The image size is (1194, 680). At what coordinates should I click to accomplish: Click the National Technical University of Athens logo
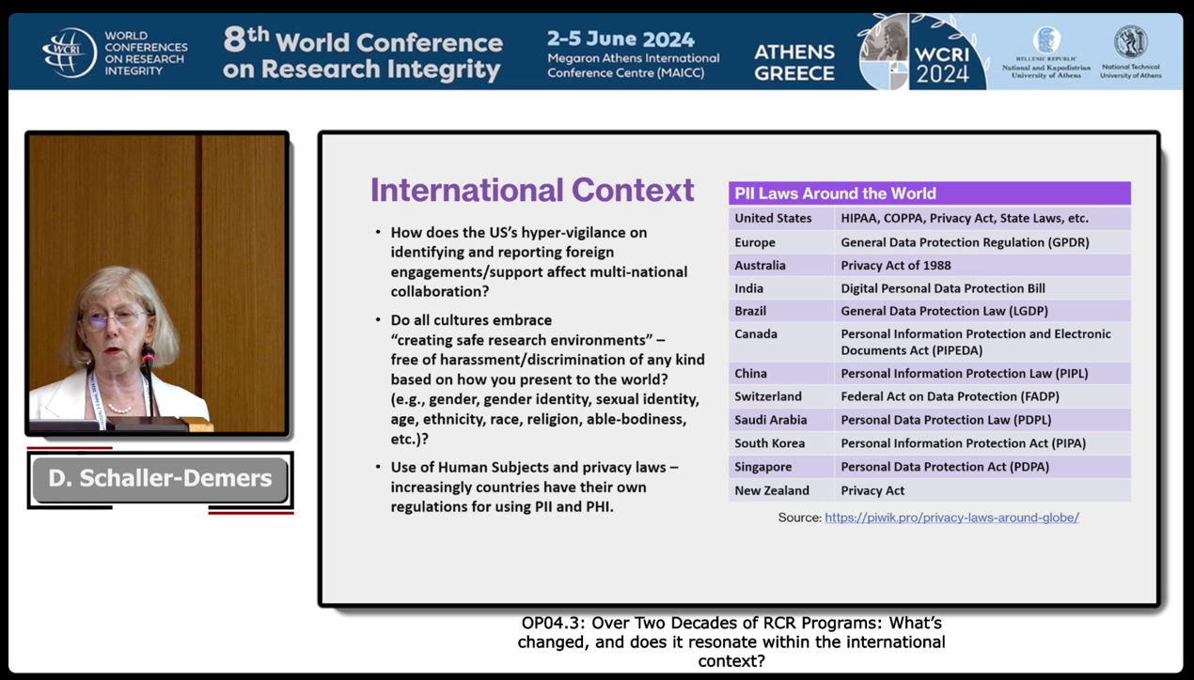click(1130, 53)
